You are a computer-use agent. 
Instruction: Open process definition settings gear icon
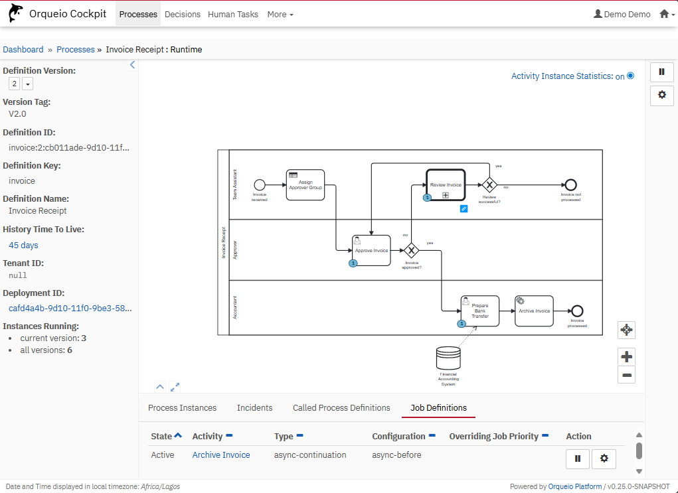pos(661,95)
